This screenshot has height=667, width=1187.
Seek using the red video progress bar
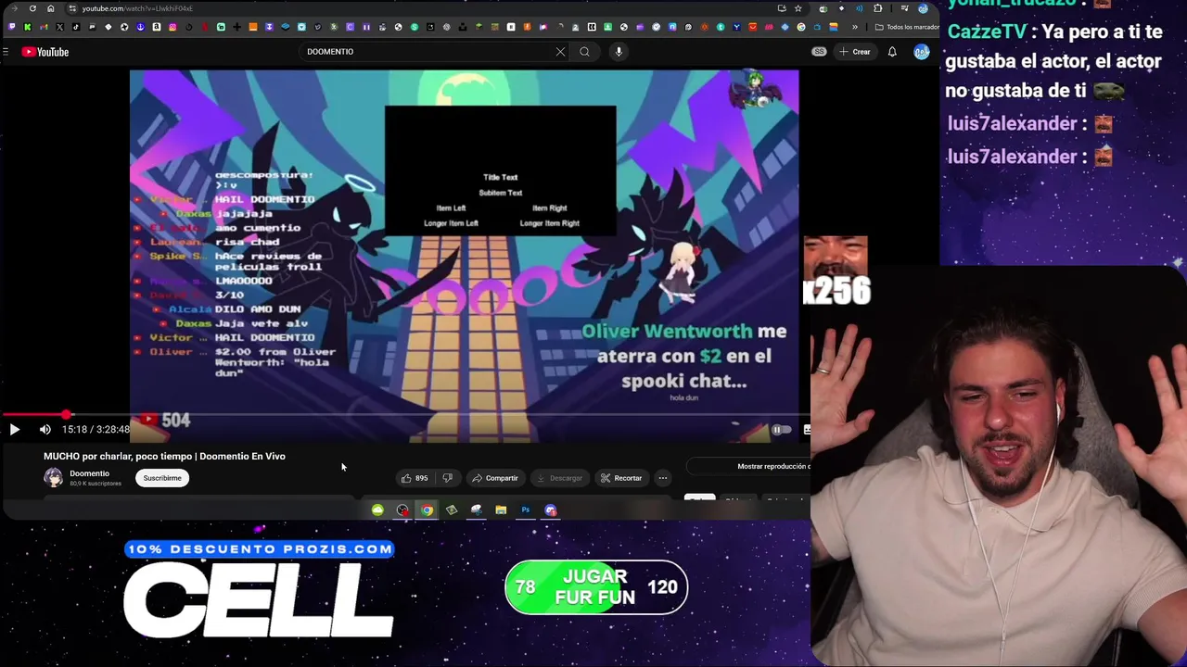point(405,415)
